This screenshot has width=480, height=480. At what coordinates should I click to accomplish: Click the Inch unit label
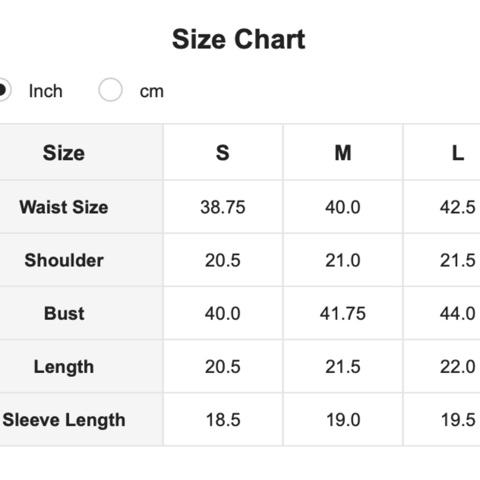click(x=46, y=91)
